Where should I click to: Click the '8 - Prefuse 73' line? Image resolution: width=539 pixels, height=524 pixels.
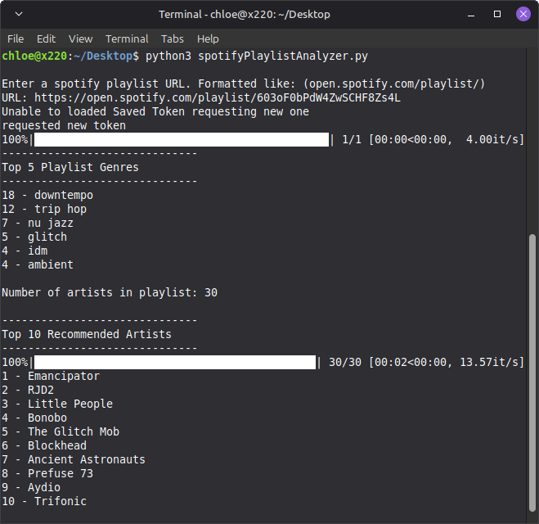pyautogui.click(x=47, y=473)
